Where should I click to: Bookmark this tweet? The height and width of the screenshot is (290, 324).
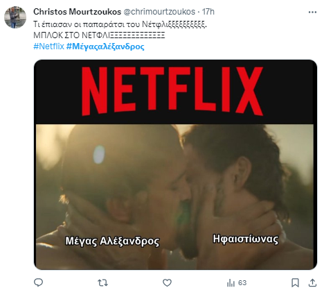point(295,282)
